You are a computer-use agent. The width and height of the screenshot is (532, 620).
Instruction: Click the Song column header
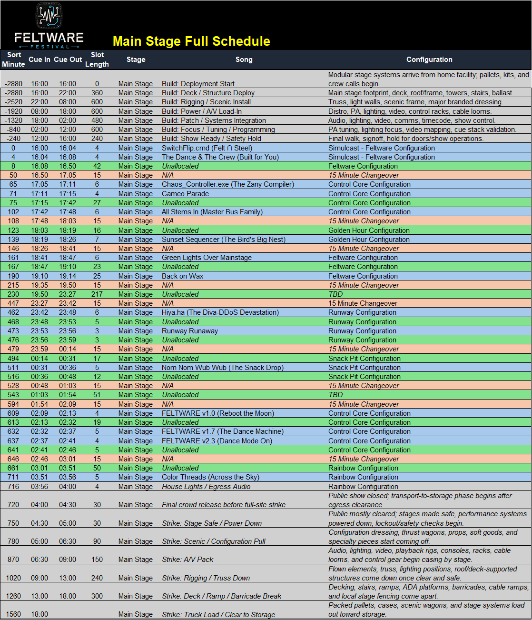(x=244, y=60)
